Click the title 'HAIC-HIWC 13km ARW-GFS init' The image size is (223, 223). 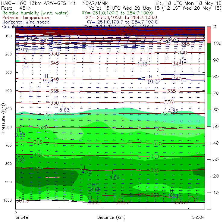(38, 3)
